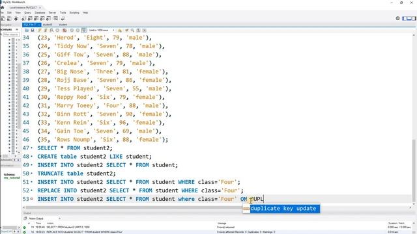This screenshot has width=417, height=234.
Task: Toggle invisible characters display
Action: [139, 31]
